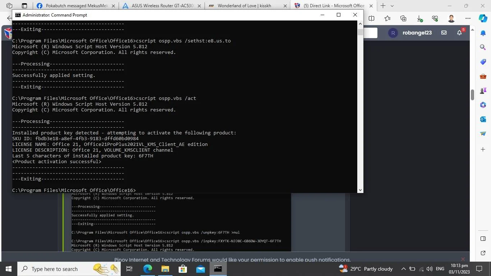Open the paper plane Drop sidebar icon
Screen dimensions: 491x276
(483, 133)
